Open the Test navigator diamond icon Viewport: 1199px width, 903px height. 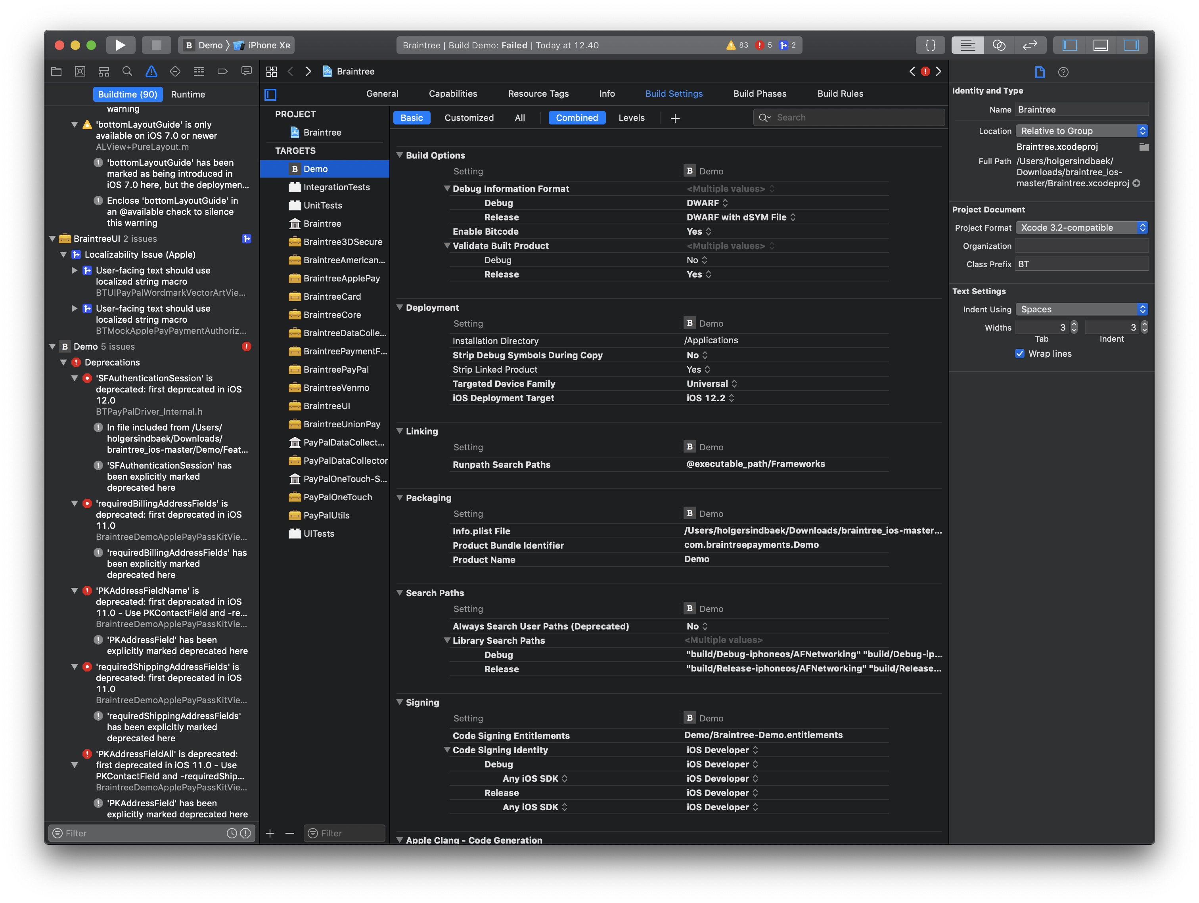coord(175,71)
